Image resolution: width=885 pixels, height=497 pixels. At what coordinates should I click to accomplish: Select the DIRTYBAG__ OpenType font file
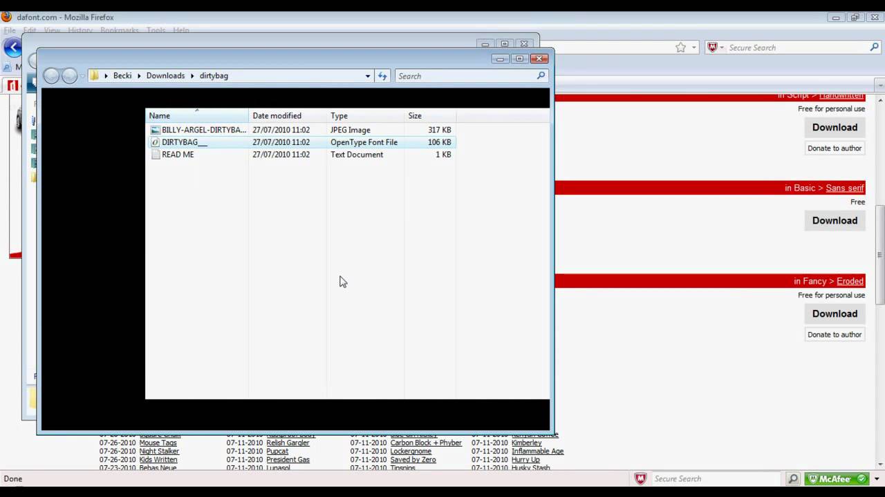(301, 142)
